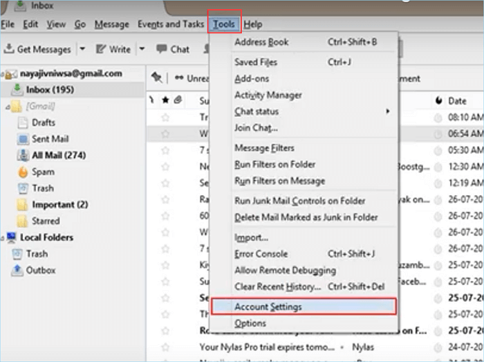Select Allow Remote Debugging
The image size is (484, 362).
[x=304, y=270]
